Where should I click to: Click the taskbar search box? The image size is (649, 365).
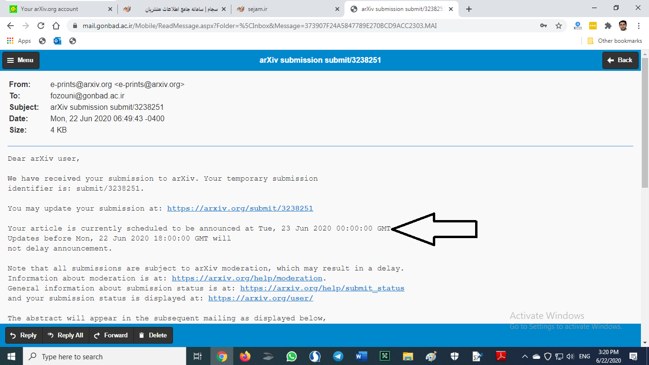coord(104,356)
